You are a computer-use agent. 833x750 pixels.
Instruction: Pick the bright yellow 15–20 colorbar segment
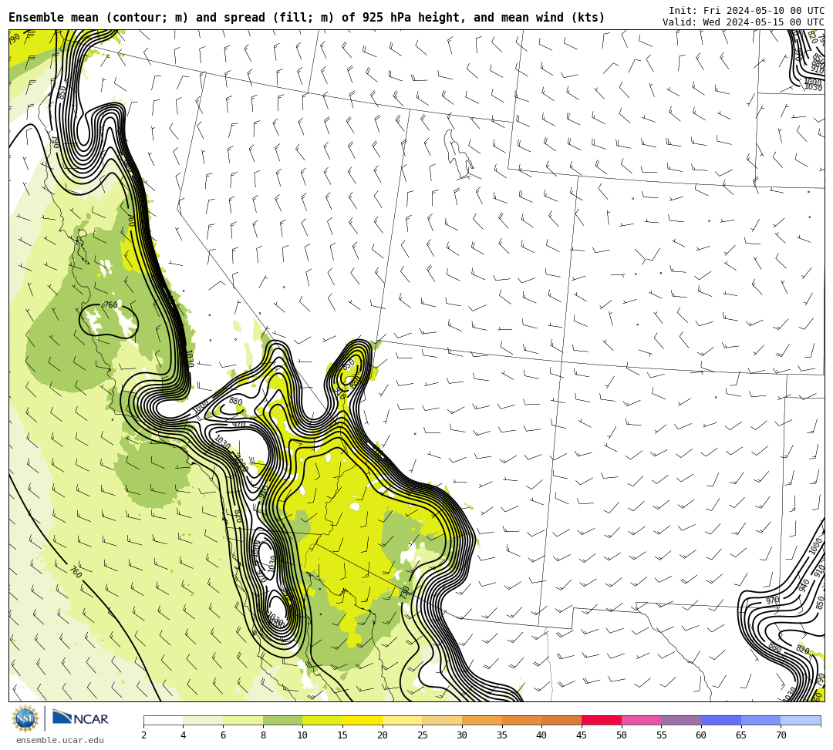(363, 720)
